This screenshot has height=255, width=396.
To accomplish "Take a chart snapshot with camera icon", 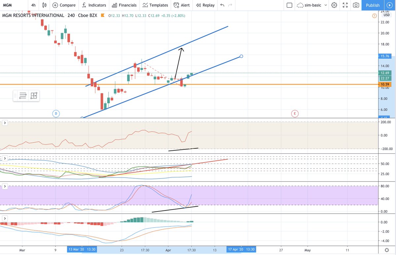I will click(356, 5).
